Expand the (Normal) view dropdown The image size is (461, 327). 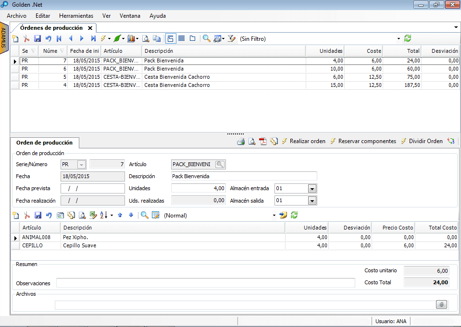[x=274, y=216]
